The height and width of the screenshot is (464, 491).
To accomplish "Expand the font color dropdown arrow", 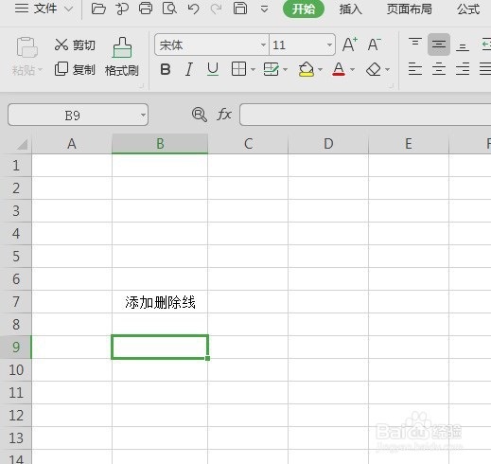I will (x=353, y=69).
